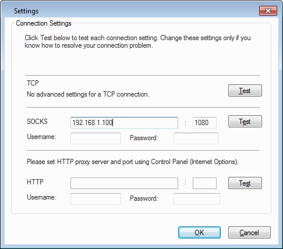Click the SOCKS Password field
The height and width of the screenshot is (249, 283).
click(196, 138)
